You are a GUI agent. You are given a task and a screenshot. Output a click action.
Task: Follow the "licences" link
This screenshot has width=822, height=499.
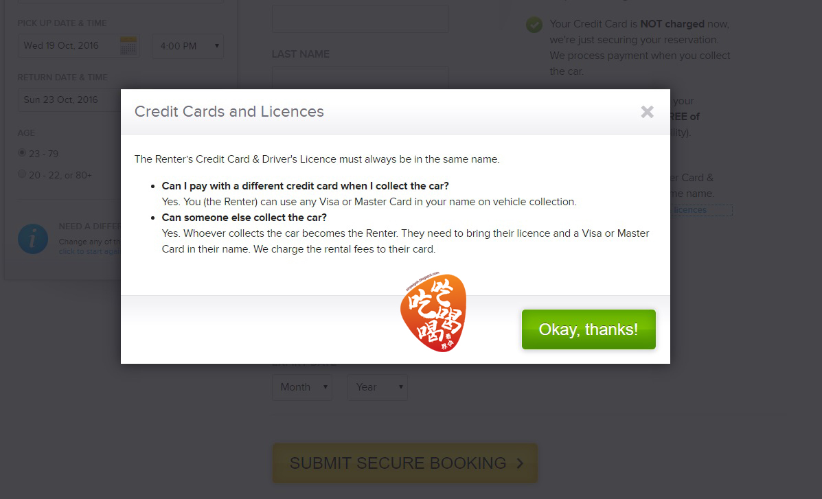(690, 210)
